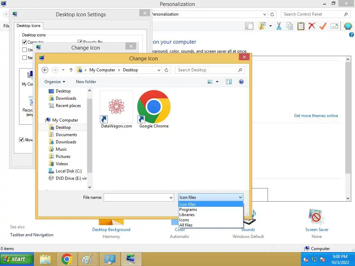Click the globe icon in Personalization toolbar
Viewport: 355px width, 266px height.
pos(348,26)
